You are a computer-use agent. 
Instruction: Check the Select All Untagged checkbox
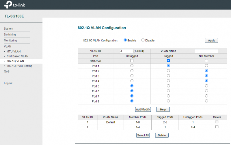click(132, 61)
